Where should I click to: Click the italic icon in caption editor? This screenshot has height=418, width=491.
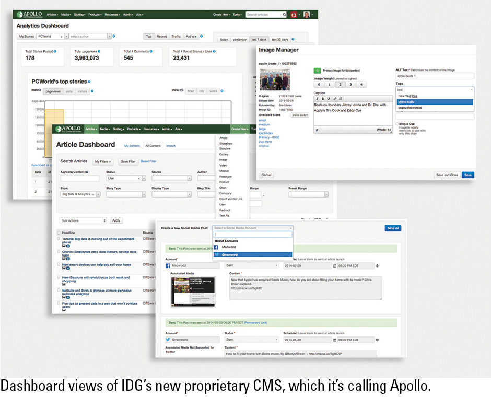(x=317, y=98)
